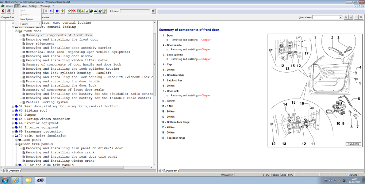365x184 pixels.
Task: Open the Search item dropdown arrow
Action: click(x=341, y=17)
